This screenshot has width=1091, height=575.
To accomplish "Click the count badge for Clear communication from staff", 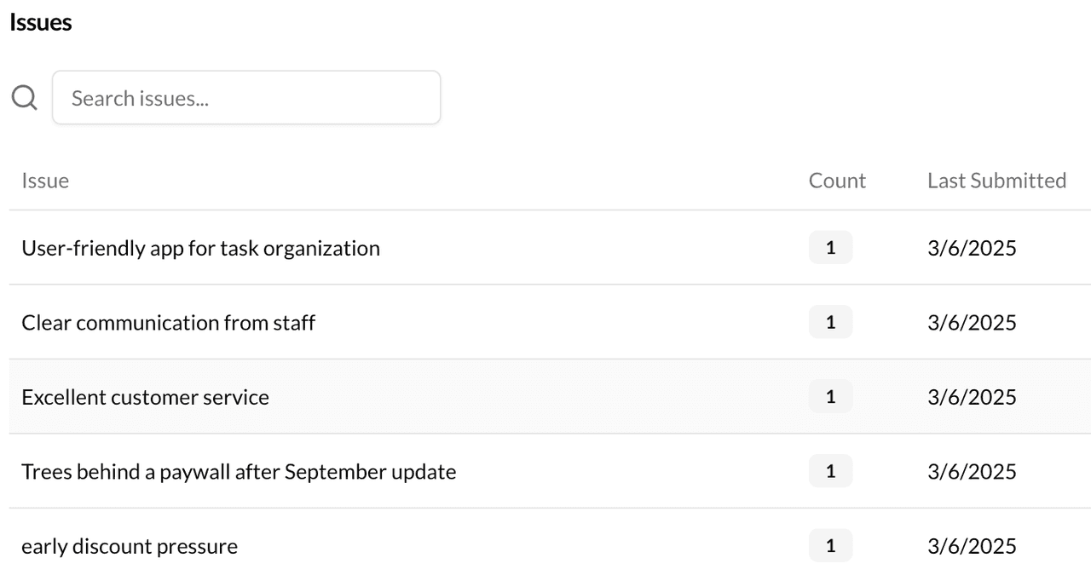I will point(830,322).
